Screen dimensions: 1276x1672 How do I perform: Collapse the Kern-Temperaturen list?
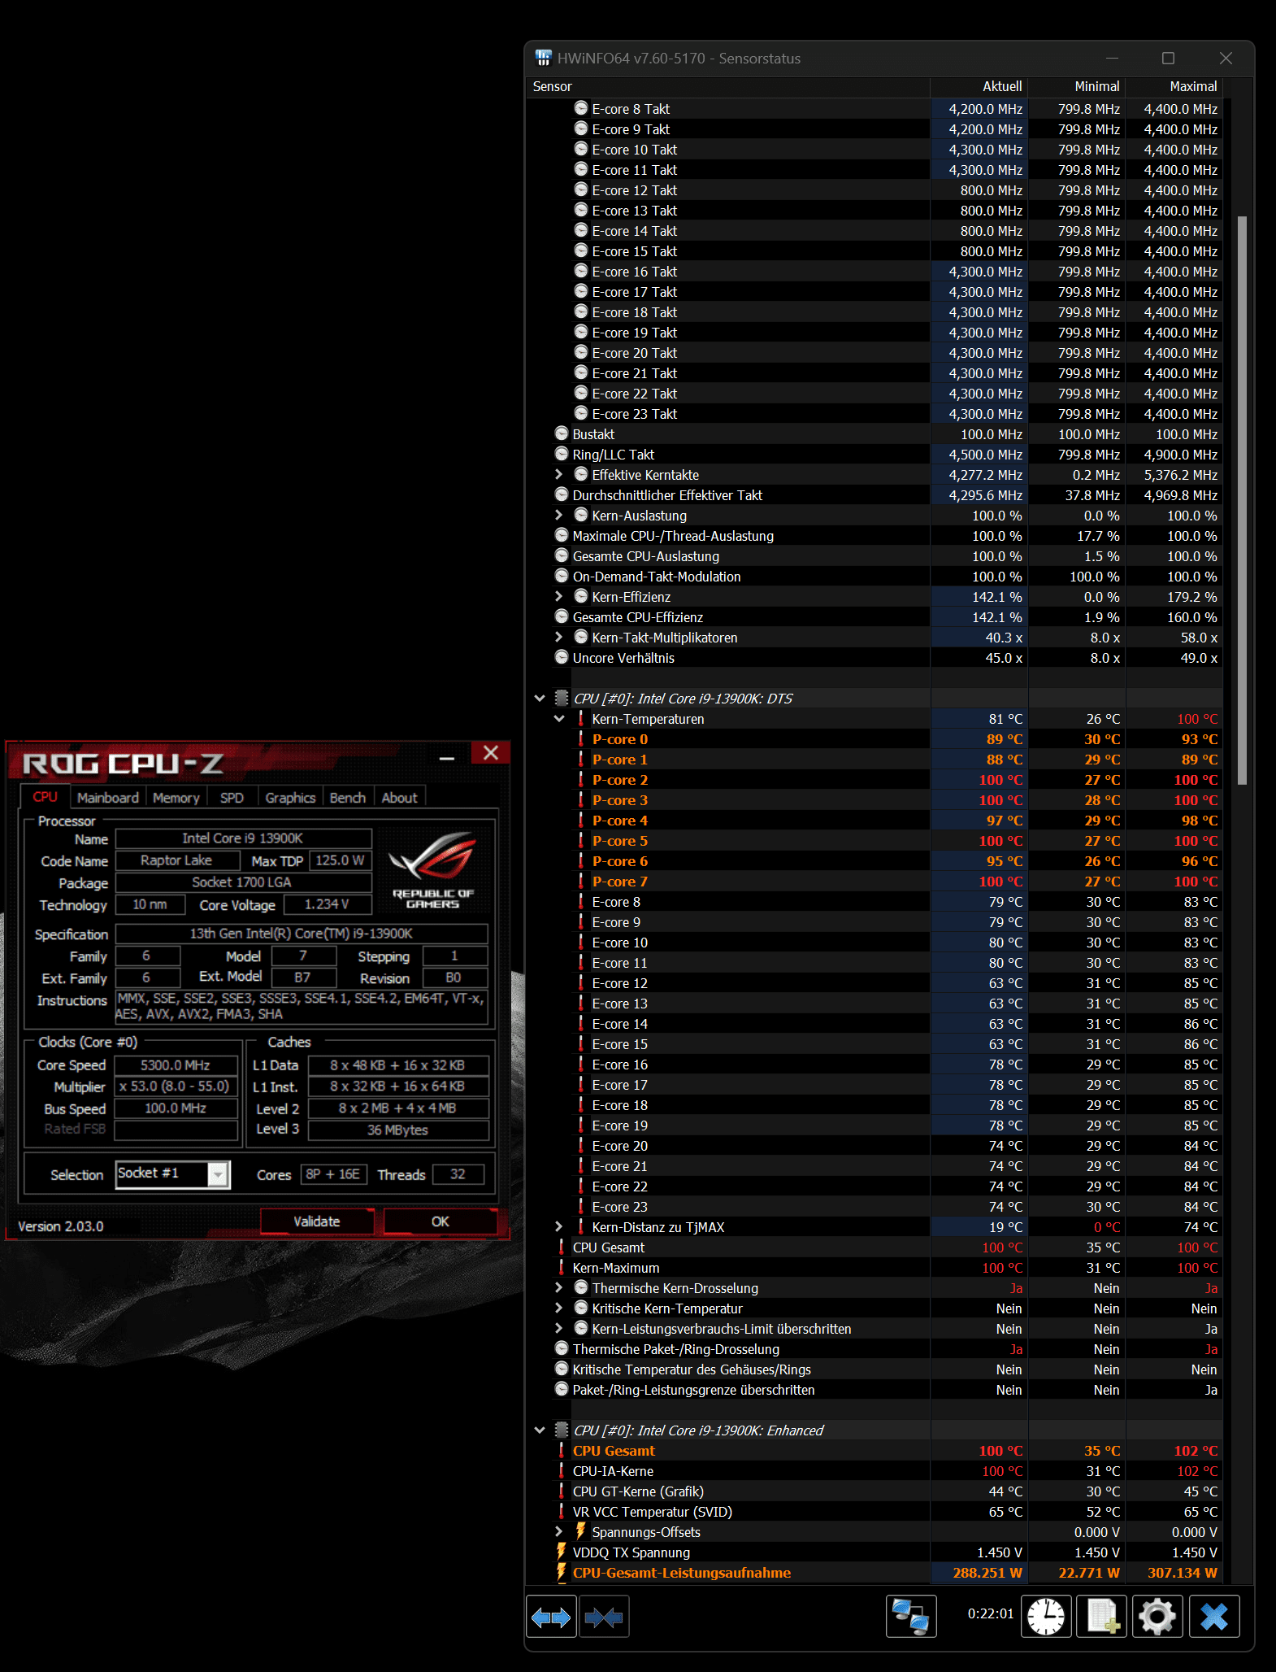click(558, 718)
